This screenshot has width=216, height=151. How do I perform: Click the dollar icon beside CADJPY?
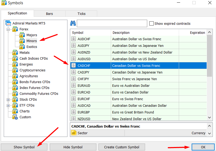point(74,72)
